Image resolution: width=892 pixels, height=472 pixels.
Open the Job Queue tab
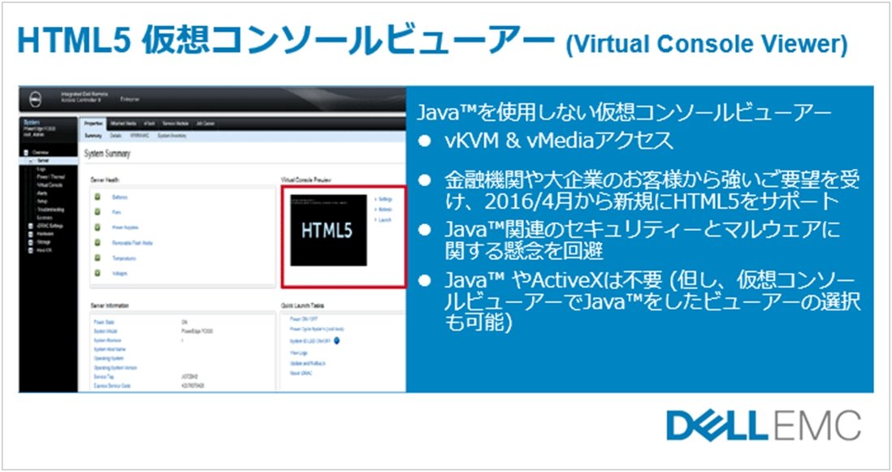pos(206,123)
